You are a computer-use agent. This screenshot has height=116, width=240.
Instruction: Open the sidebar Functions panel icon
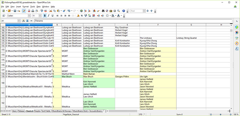[237, 49]
